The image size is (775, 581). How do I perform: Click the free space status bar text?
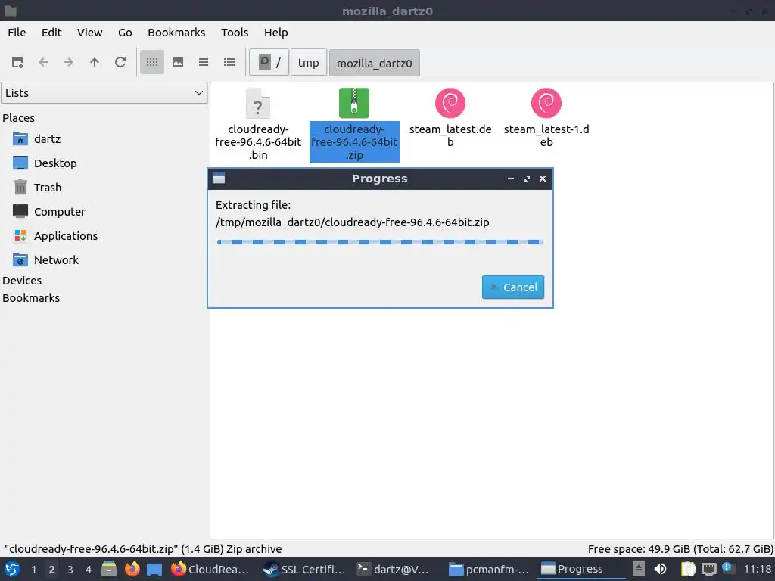680,549
